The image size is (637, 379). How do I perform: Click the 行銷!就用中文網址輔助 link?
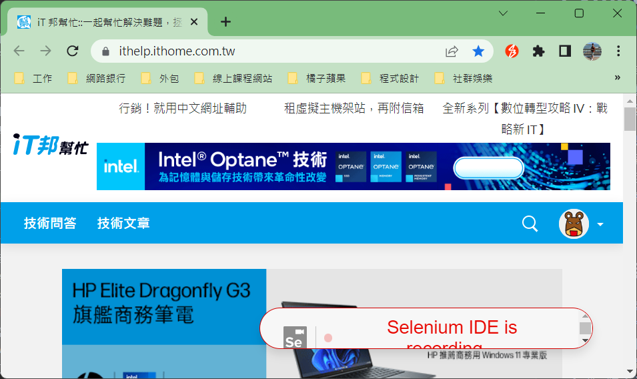coord(183,109)
